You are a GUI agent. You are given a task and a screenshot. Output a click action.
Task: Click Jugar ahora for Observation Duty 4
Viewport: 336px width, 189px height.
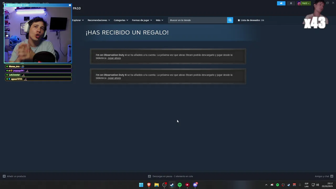click(114, 58)
